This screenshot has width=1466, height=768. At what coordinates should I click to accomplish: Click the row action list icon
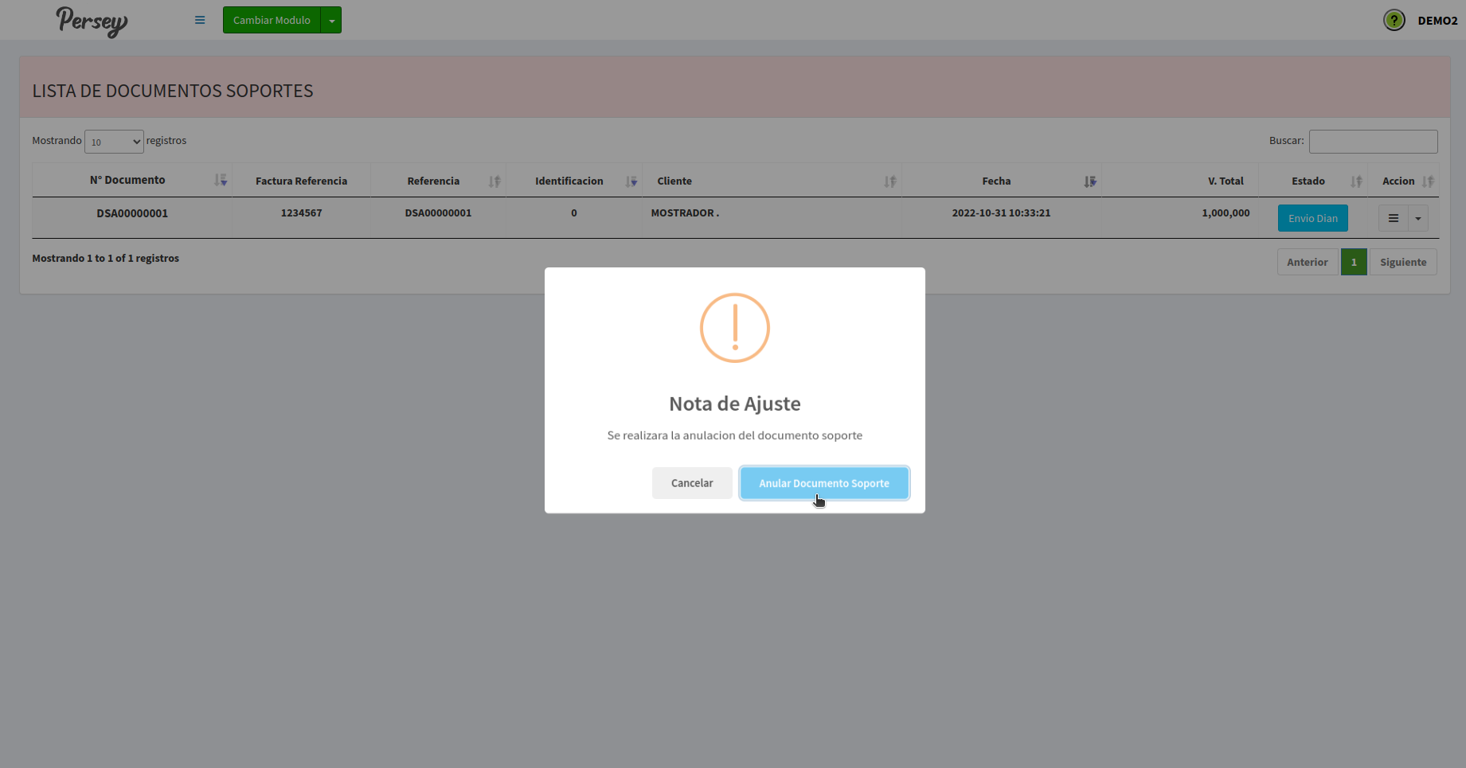click(1393, 218)
